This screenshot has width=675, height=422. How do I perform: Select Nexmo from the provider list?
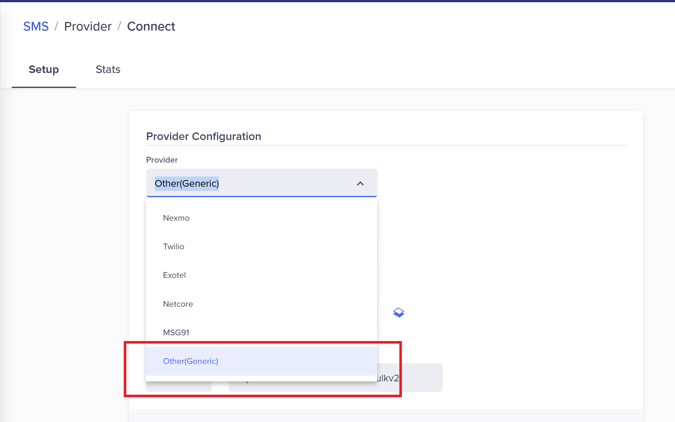pyautogui.click(x=176, y=218)
